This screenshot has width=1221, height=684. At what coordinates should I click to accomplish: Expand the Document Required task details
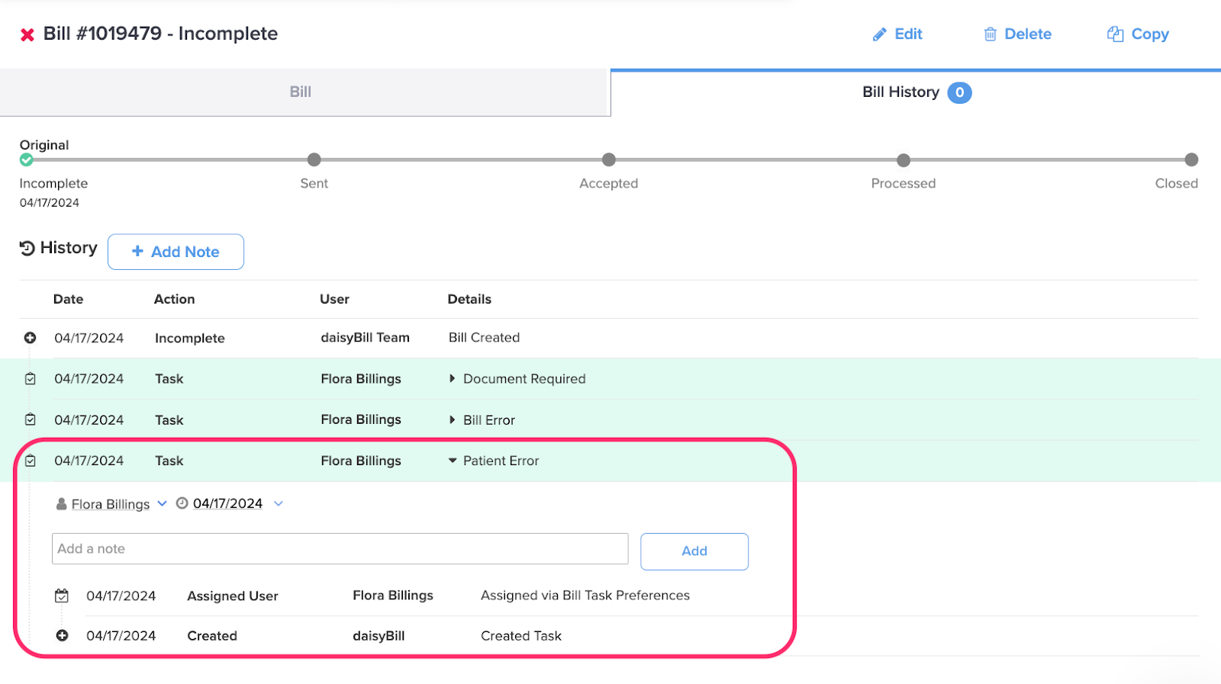pyautogui.click(x=452, y=379)
